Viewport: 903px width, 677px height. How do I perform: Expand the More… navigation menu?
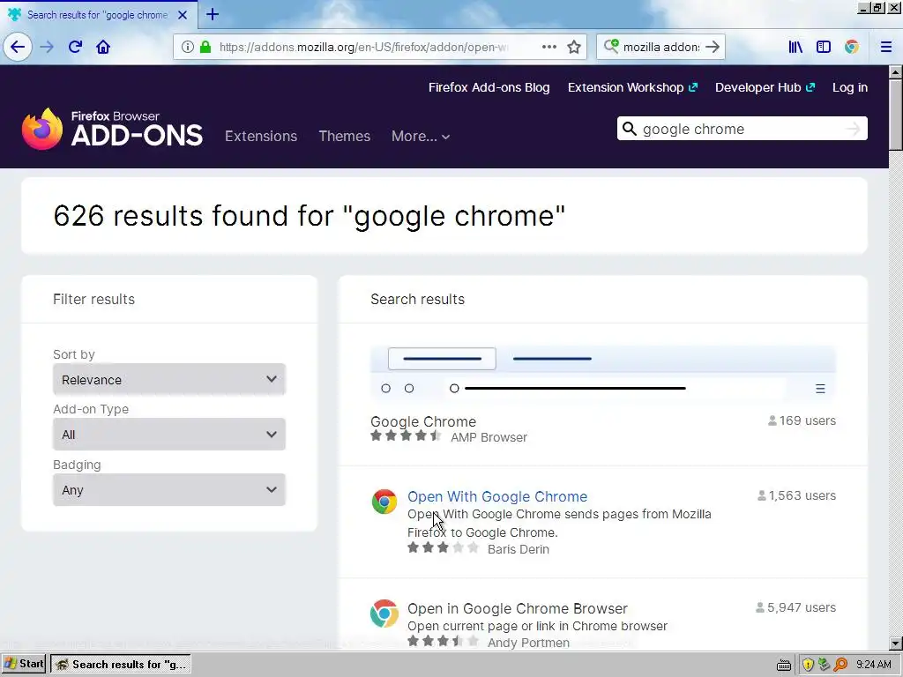pyautogui.click(x=421, y=137)
